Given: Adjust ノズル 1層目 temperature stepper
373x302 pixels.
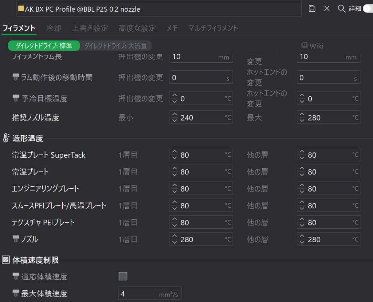Looking at the screenshot, I should click(174, 239).
